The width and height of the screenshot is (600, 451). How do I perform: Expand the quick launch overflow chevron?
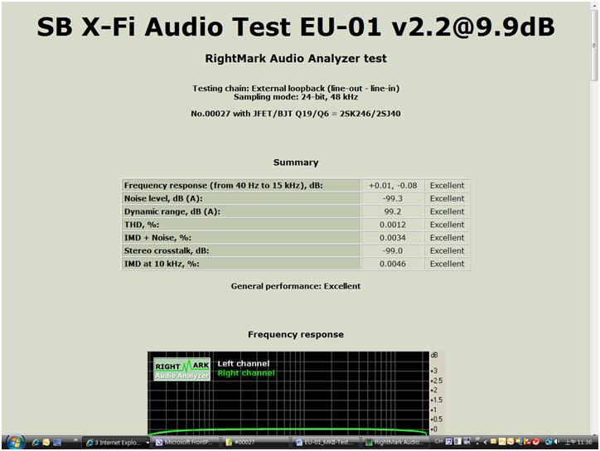click(75, 440)
